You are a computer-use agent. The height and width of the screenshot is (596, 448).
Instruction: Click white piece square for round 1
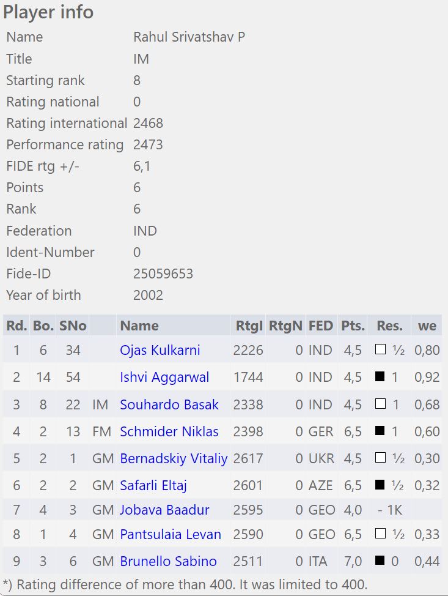pos(380,350)
